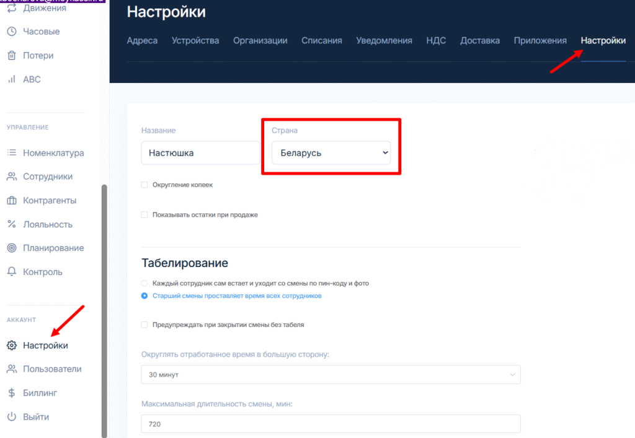
Task: Open the ABC report link
Action: pyautogui.click(x=32, y=79)
